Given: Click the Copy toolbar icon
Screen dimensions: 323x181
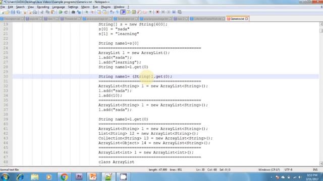Looking at the screenshot, I should 47,12.
